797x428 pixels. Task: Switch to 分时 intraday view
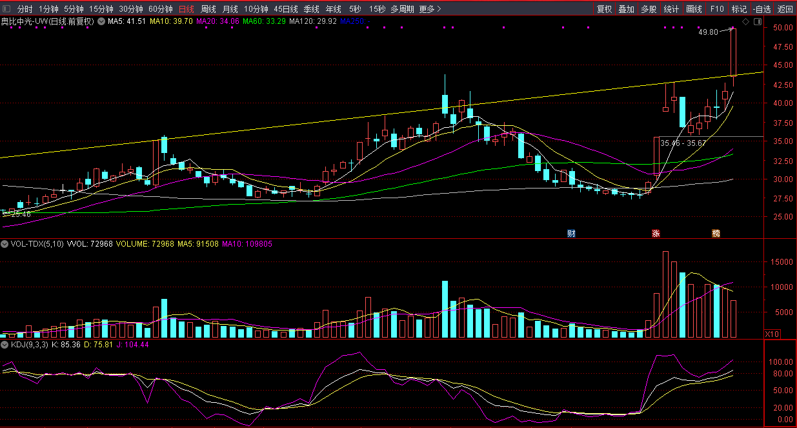coord(25,9)
